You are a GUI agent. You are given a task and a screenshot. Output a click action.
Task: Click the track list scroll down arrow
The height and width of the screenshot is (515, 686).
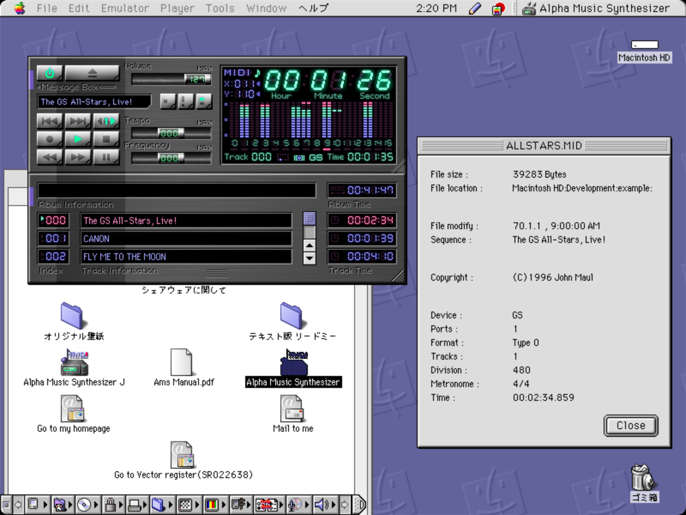coord(309,258)
